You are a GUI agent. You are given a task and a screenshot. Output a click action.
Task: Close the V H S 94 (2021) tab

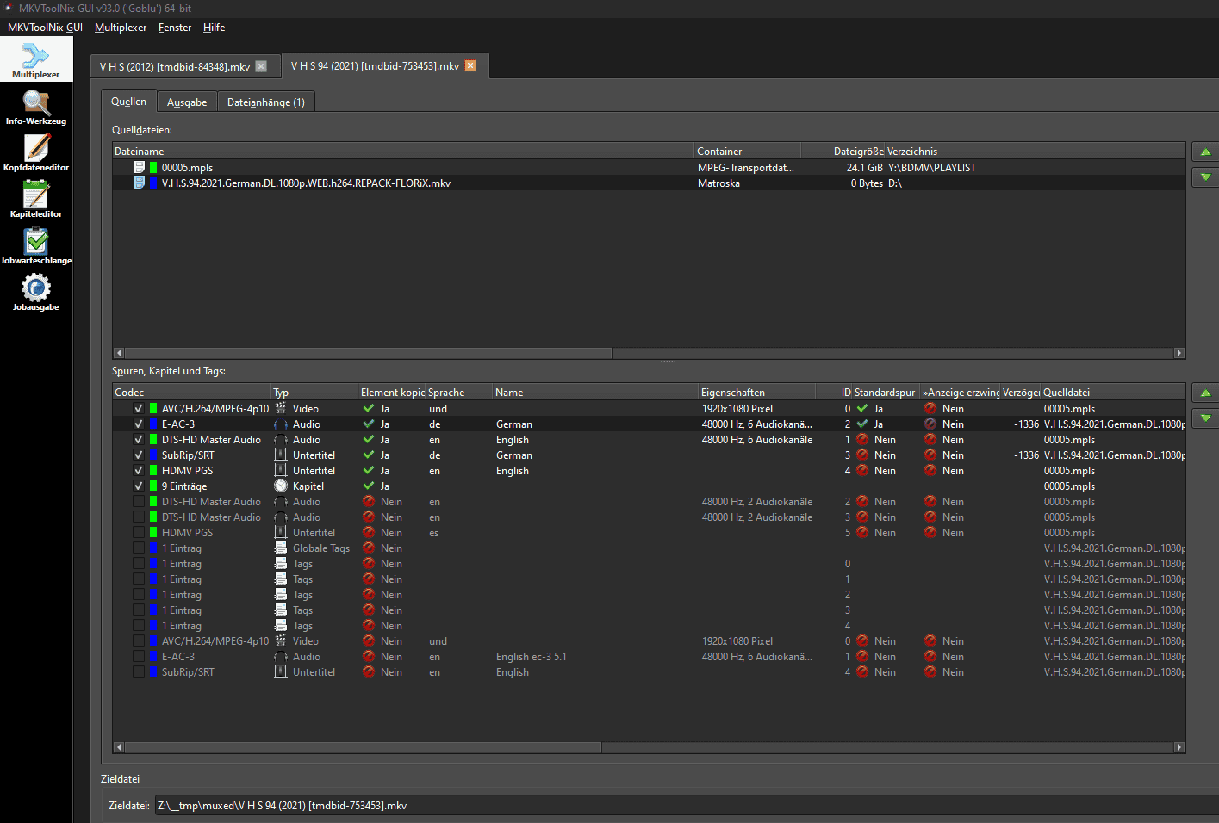point(470,65)
